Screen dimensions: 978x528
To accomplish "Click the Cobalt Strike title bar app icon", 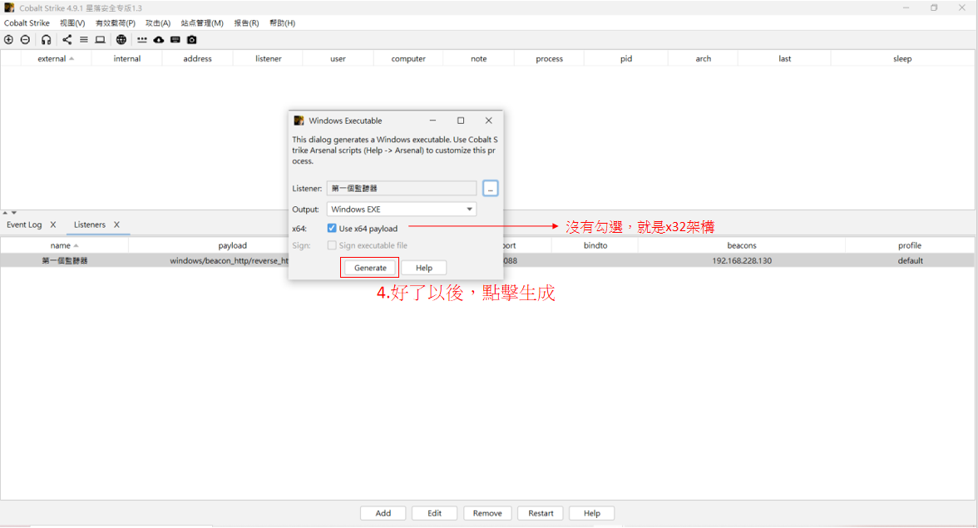I will [9, 7].
